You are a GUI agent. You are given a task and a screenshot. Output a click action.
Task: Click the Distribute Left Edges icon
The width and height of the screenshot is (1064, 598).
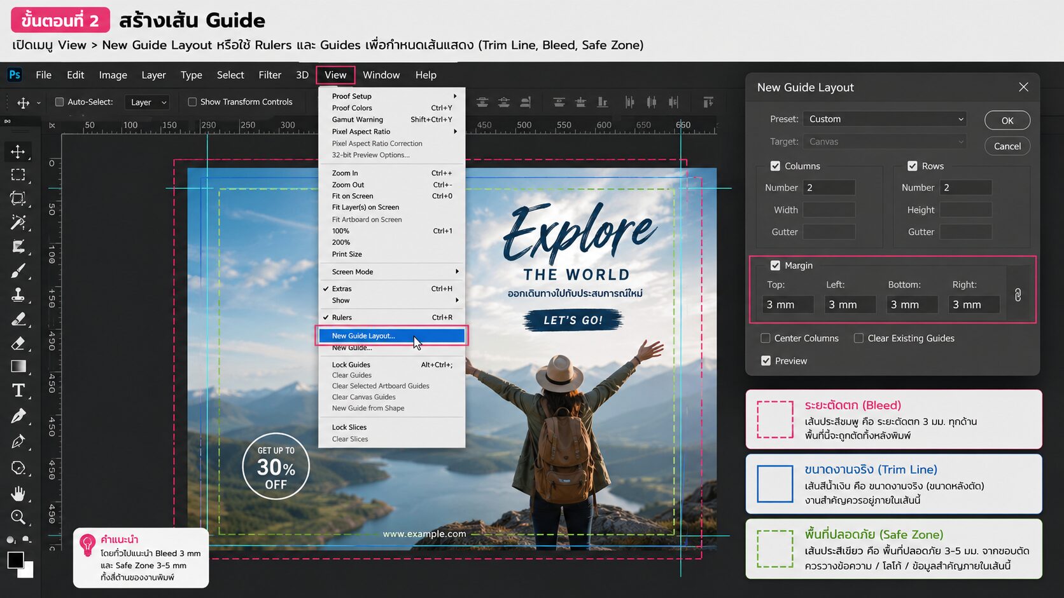coord(629,102)
